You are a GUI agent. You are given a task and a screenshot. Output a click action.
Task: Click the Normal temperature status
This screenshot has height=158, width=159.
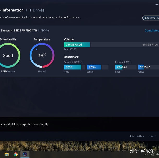42,71
